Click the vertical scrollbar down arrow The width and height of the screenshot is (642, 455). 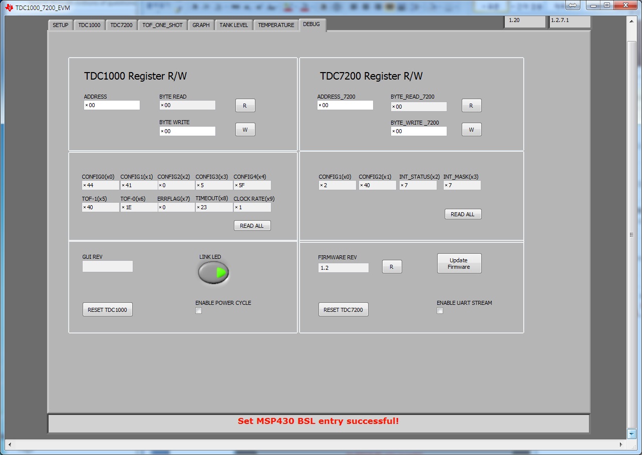click(631, 434)
